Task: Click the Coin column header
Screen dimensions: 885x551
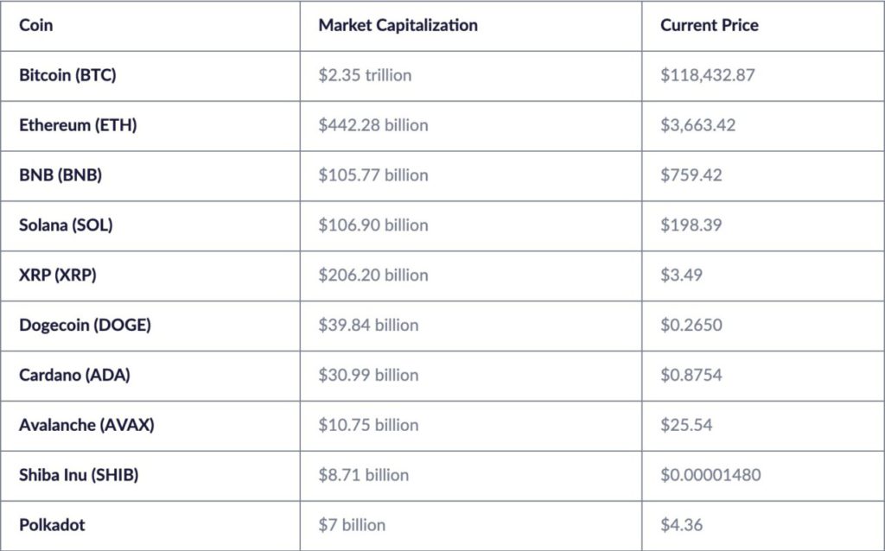Action: pos(36,25)
